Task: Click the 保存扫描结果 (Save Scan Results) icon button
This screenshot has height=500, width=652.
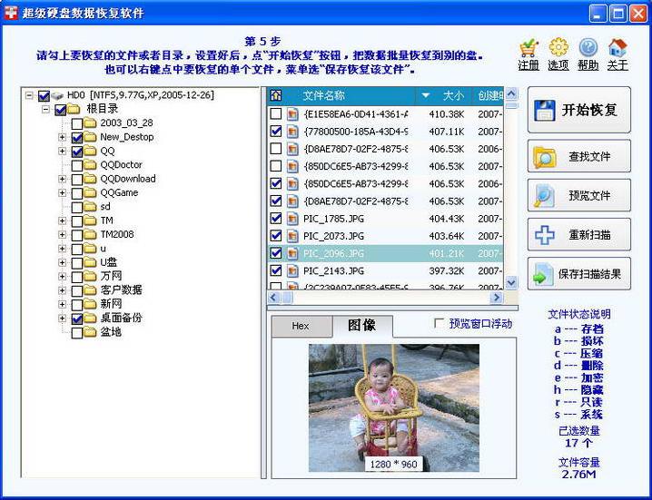Action: (578, 274)
